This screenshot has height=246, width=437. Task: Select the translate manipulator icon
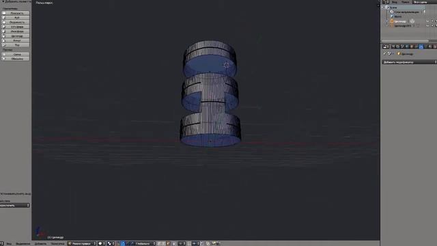tap(123, 243)
